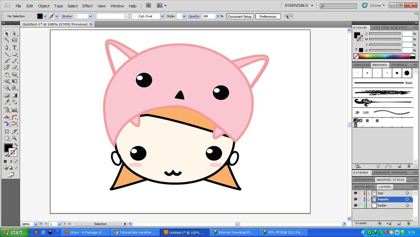Click target circle of kepala layer
The width and height of the screenshot is (420, 237).
(x=407, y=199)
